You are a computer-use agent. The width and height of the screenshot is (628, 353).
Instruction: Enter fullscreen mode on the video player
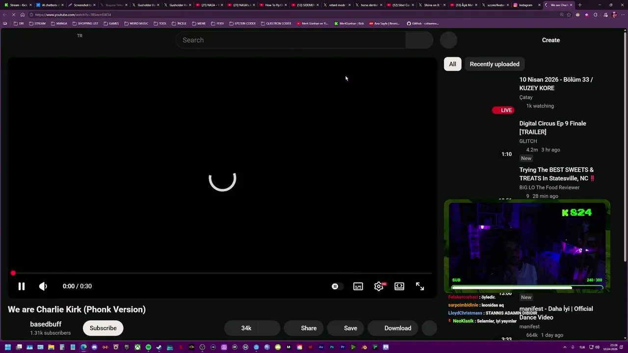click(420, 286)
